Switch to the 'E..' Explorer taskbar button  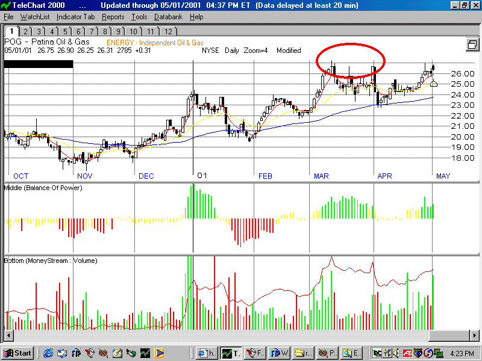(x=351, y=353)
